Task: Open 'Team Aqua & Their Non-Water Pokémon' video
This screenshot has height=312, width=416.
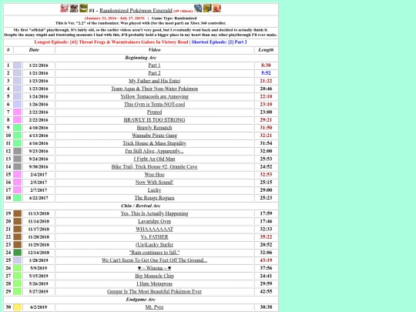Action: pos(154,89)
